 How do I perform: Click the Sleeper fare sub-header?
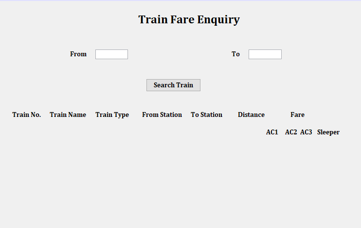point(328,132)
